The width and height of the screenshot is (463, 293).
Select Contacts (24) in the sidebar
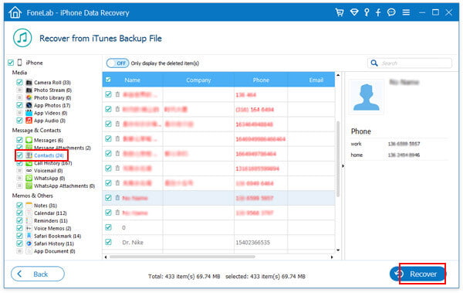(x=49, y=155)
